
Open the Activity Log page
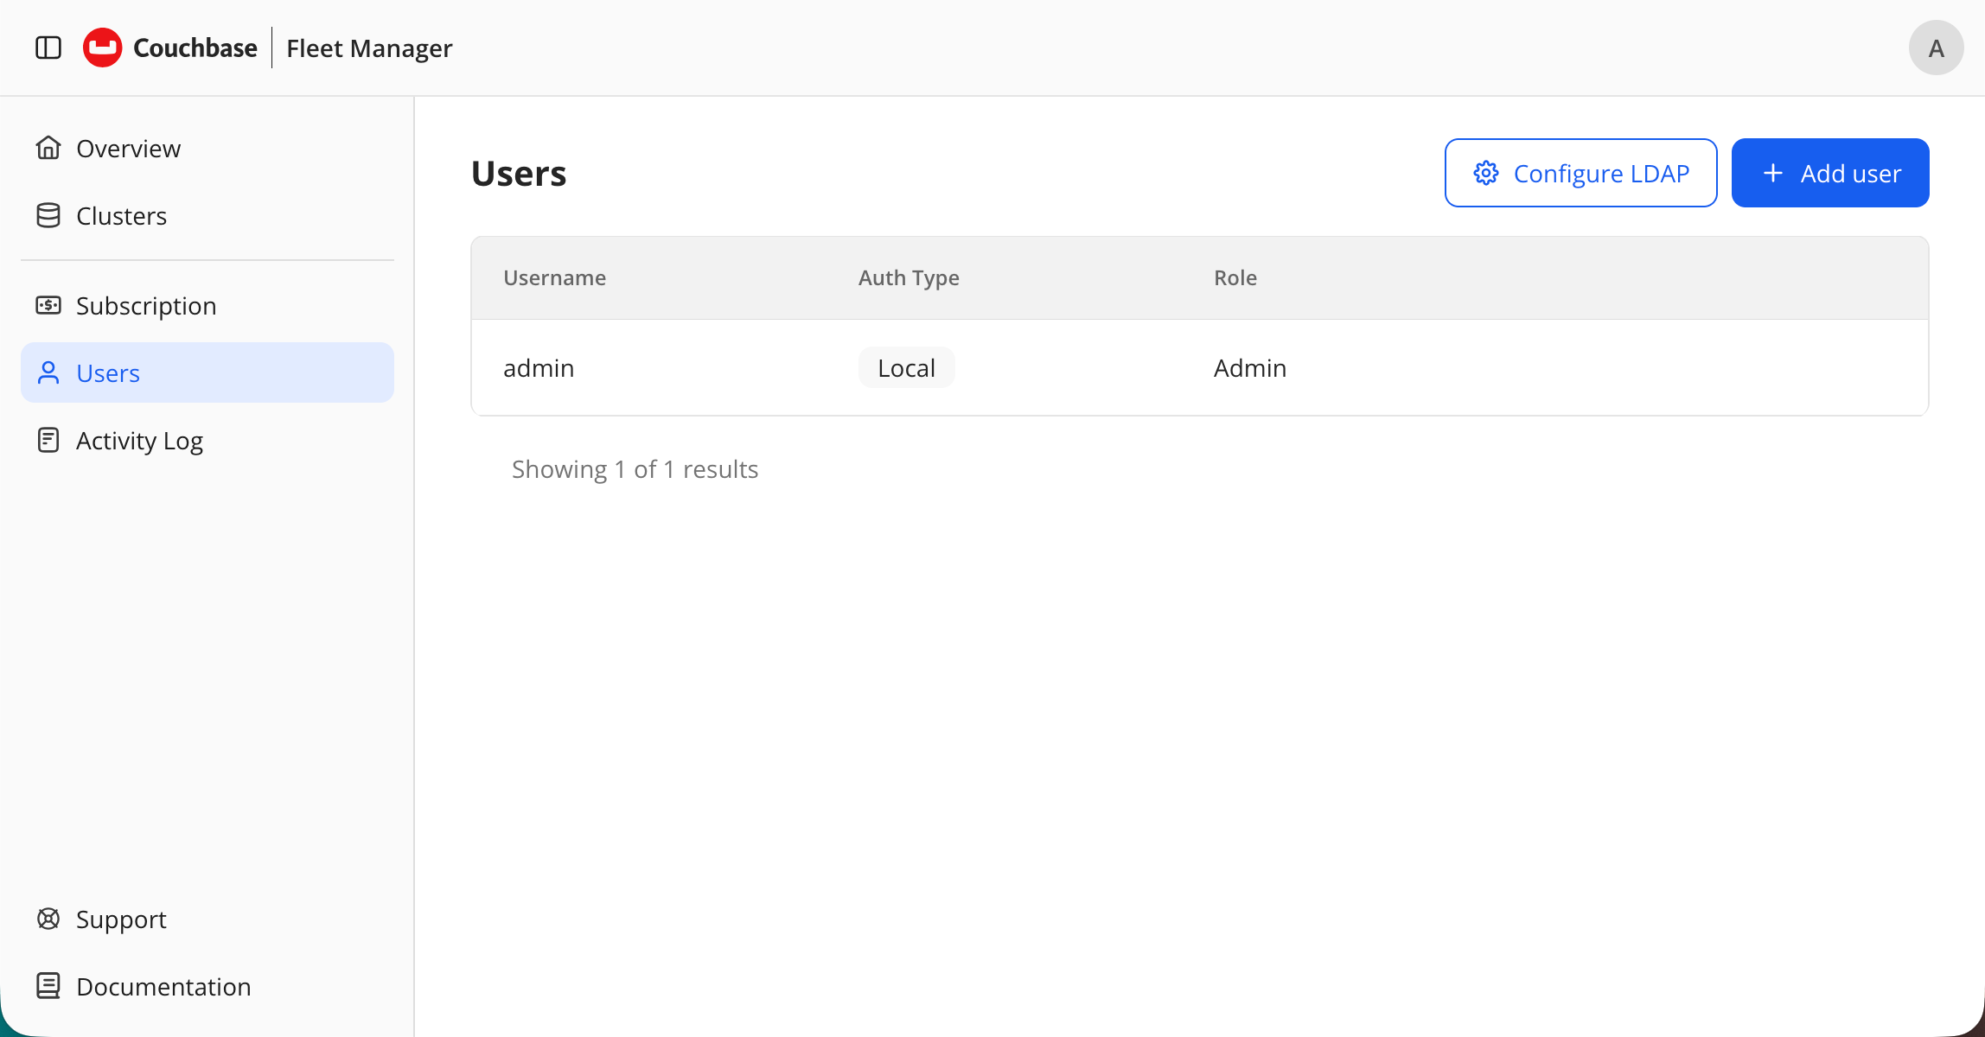207,440
